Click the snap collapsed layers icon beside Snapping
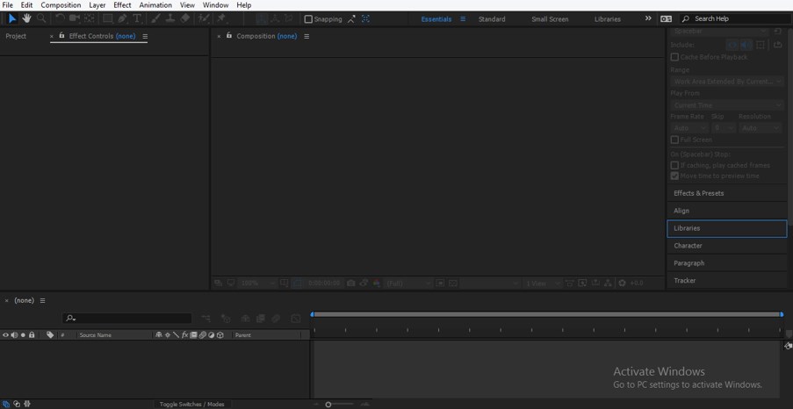The height and width of the screenshot is (409, 793). tap(351, 18)
